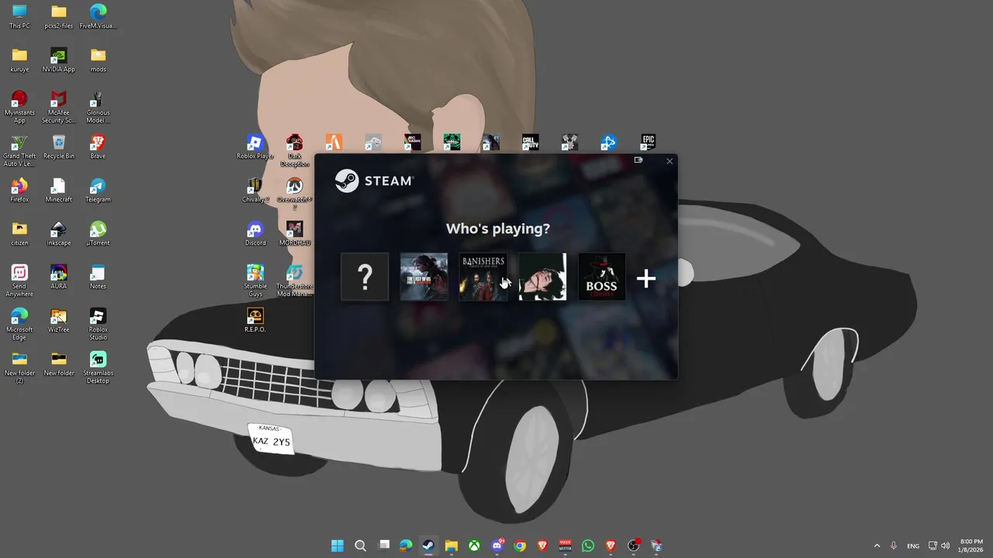Open WizTree desktop shortcut
The image size is (993, 558).
[x=59, y=320]
